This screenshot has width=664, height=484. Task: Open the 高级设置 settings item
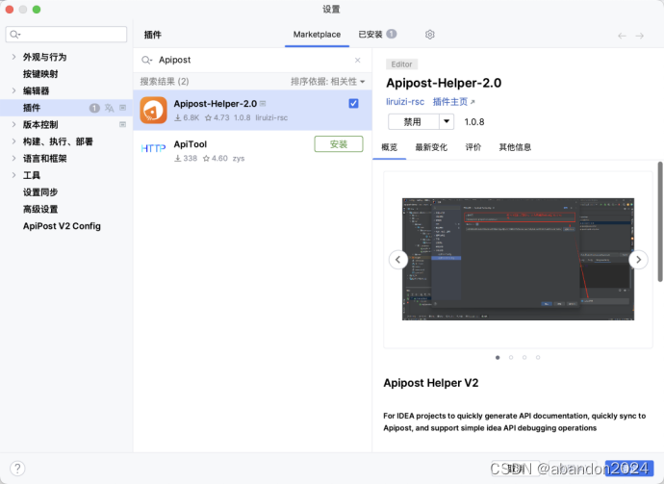coord(40,209)
